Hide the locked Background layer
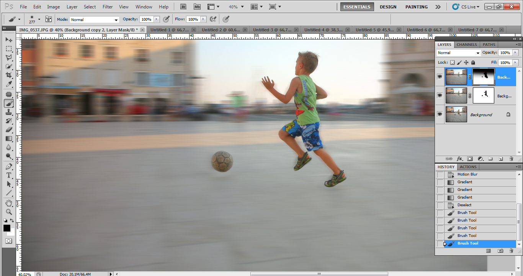This screenshot has height=276, width=523. [440, 114]
